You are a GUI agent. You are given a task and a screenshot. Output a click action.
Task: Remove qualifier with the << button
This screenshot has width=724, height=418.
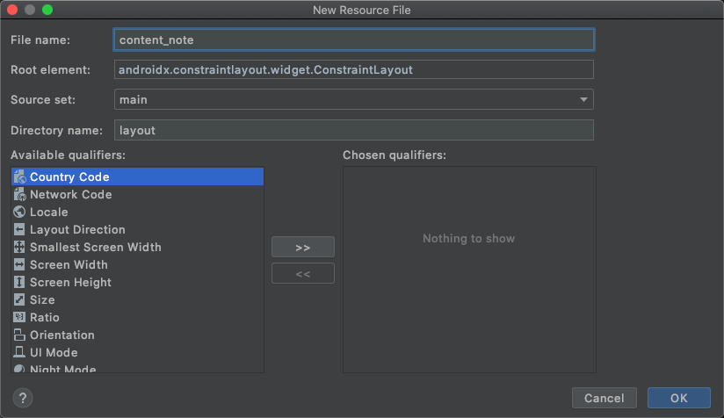click(x=303, y=273)
